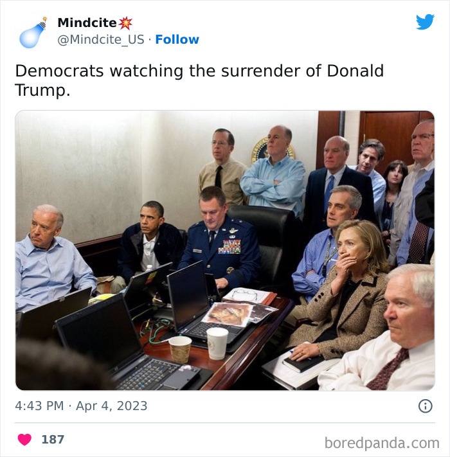Image resolution: width=450 pixels, height=457 pixels.
Task: Open the 4:43 PM · Apr 4, 2023 timestamp
Action: point(81,406)
